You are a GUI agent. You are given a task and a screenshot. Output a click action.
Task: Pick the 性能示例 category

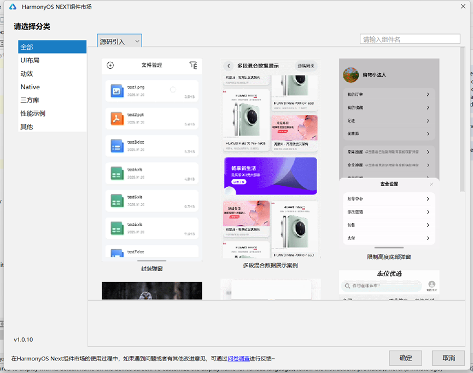52,113
